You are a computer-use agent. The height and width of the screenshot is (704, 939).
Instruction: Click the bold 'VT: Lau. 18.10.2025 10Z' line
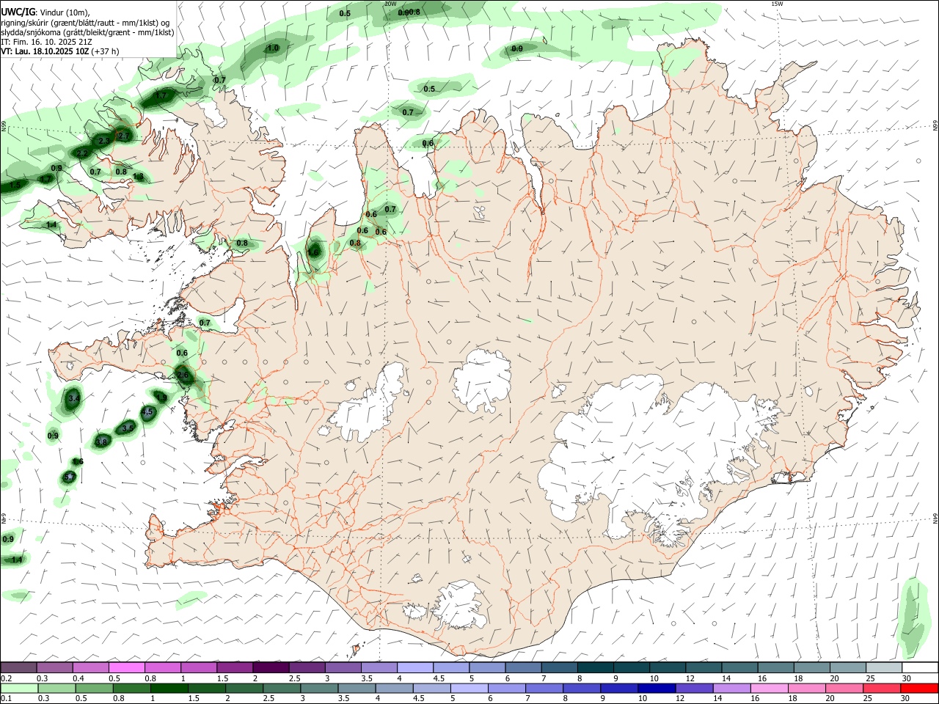(x=60, y=51)
